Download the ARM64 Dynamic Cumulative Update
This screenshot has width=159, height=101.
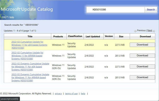(142, 77)
